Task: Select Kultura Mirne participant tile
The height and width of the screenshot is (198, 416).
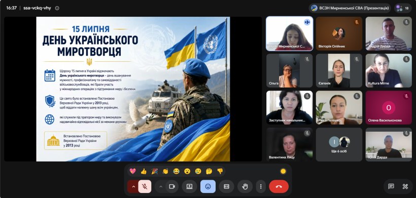Action: click(389, 71)
